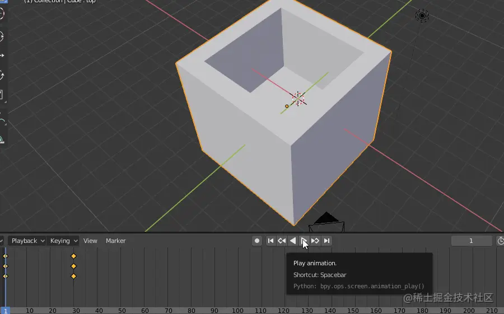This screenshot has width=504, height=314.
Task: Select the top keyframe at frame 1
Action: [5, 256]
